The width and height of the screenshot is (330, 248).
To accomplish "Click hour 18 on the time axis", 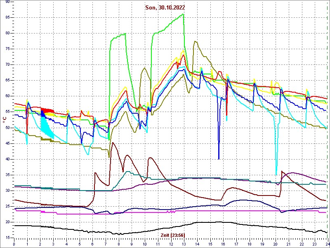I will [x=249, y=244].
